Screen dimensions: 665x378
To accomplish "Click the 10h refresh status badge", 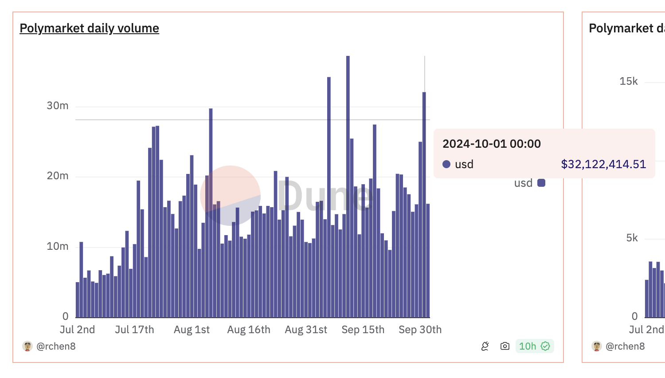I will (x=534, y=346).
